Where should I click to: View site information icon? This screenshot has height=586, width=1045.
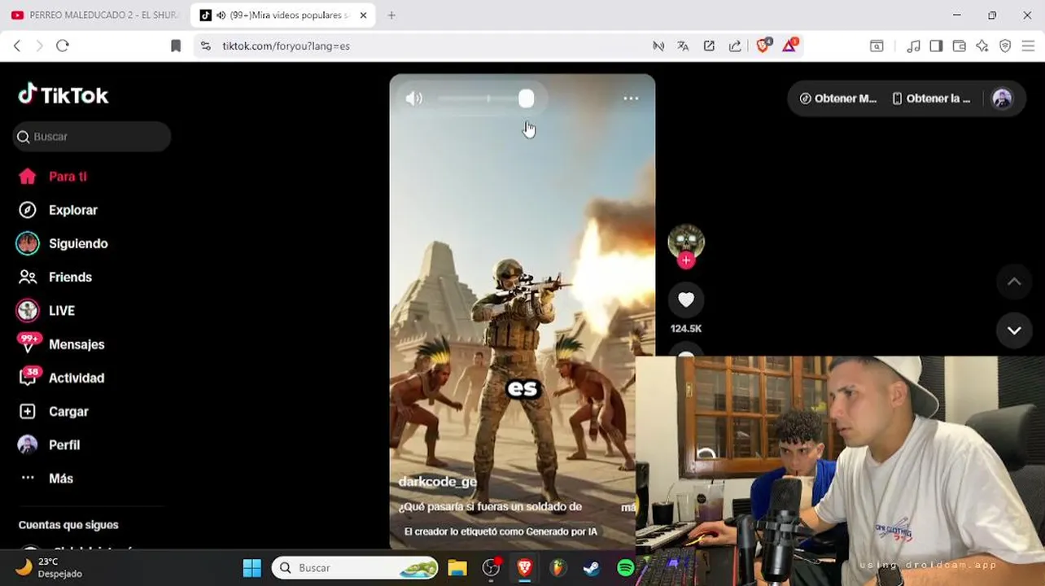(206, 46)
